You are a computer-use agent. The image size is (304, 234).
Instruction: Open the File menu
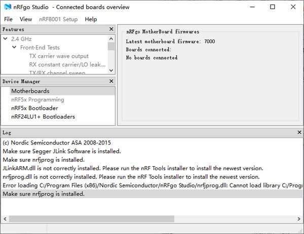8,19
